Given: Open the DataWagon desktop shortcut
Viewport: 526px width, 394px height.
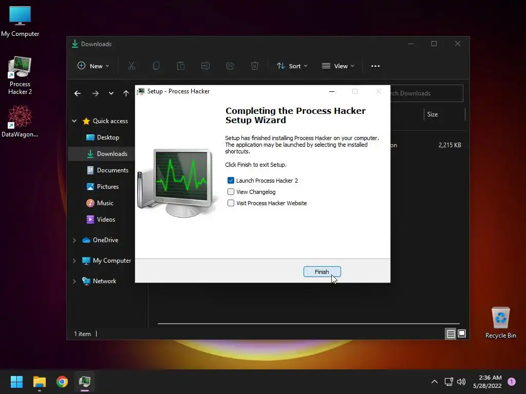Looking at the screenshot, I should pos(20,121).
